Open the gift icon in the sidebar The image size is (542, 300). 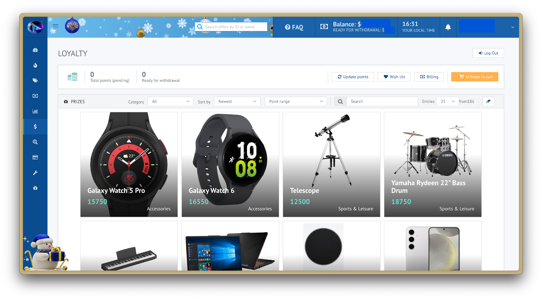[35, 188]
